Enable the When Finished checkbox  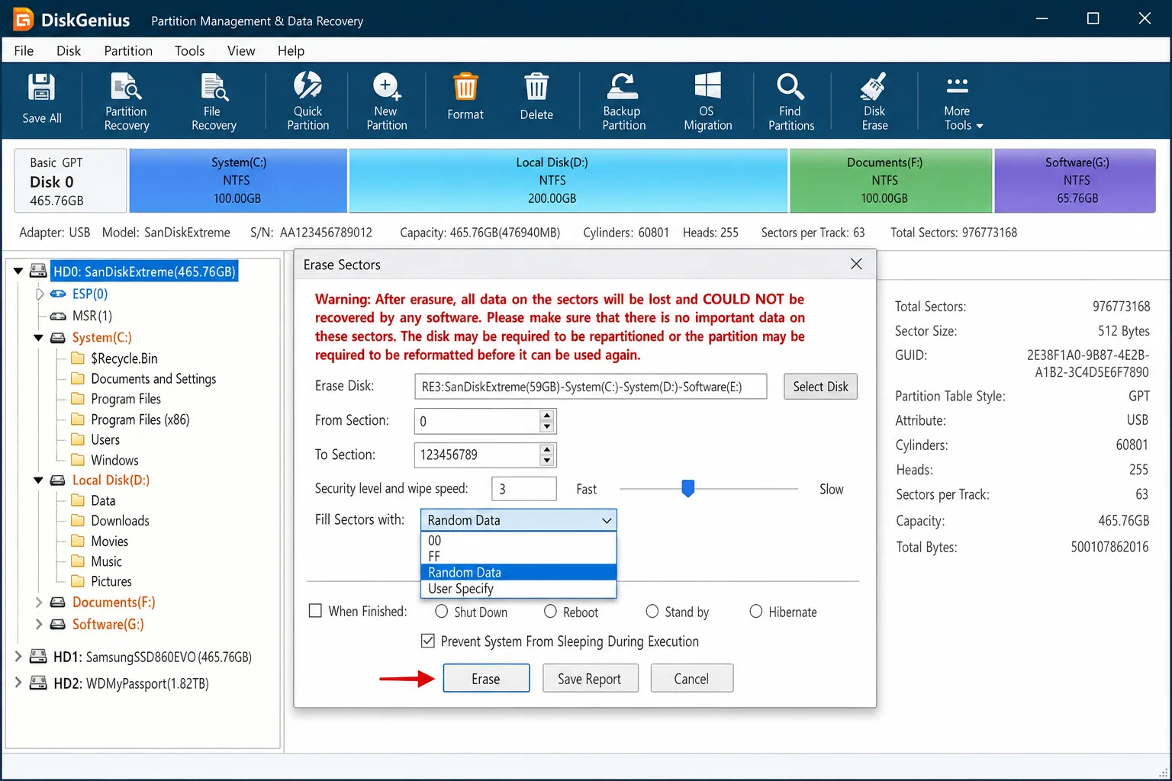315,611
